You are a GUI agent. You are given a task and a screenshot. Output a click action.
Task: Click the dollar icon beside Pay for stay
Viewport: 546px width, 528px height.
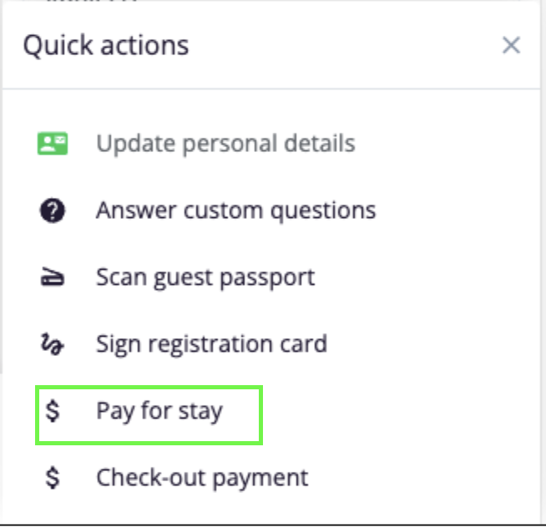53,411
